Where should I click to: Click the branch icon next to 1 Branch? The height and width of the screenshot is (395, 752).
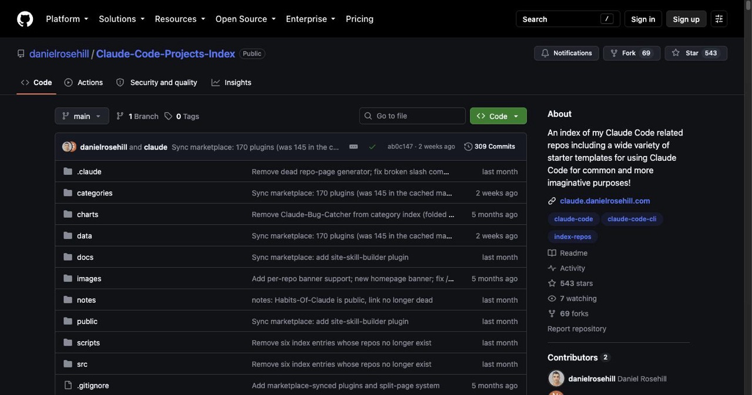coord(120,116)
